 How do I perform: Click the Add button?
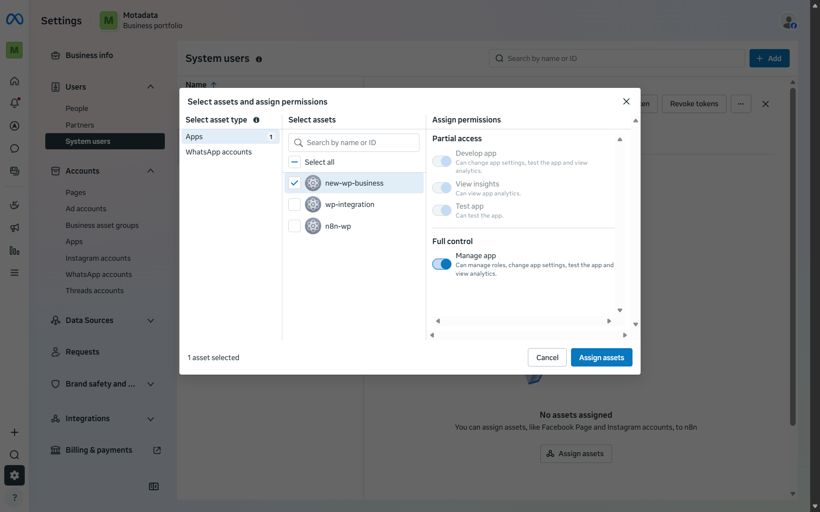(x=769, y=58)
